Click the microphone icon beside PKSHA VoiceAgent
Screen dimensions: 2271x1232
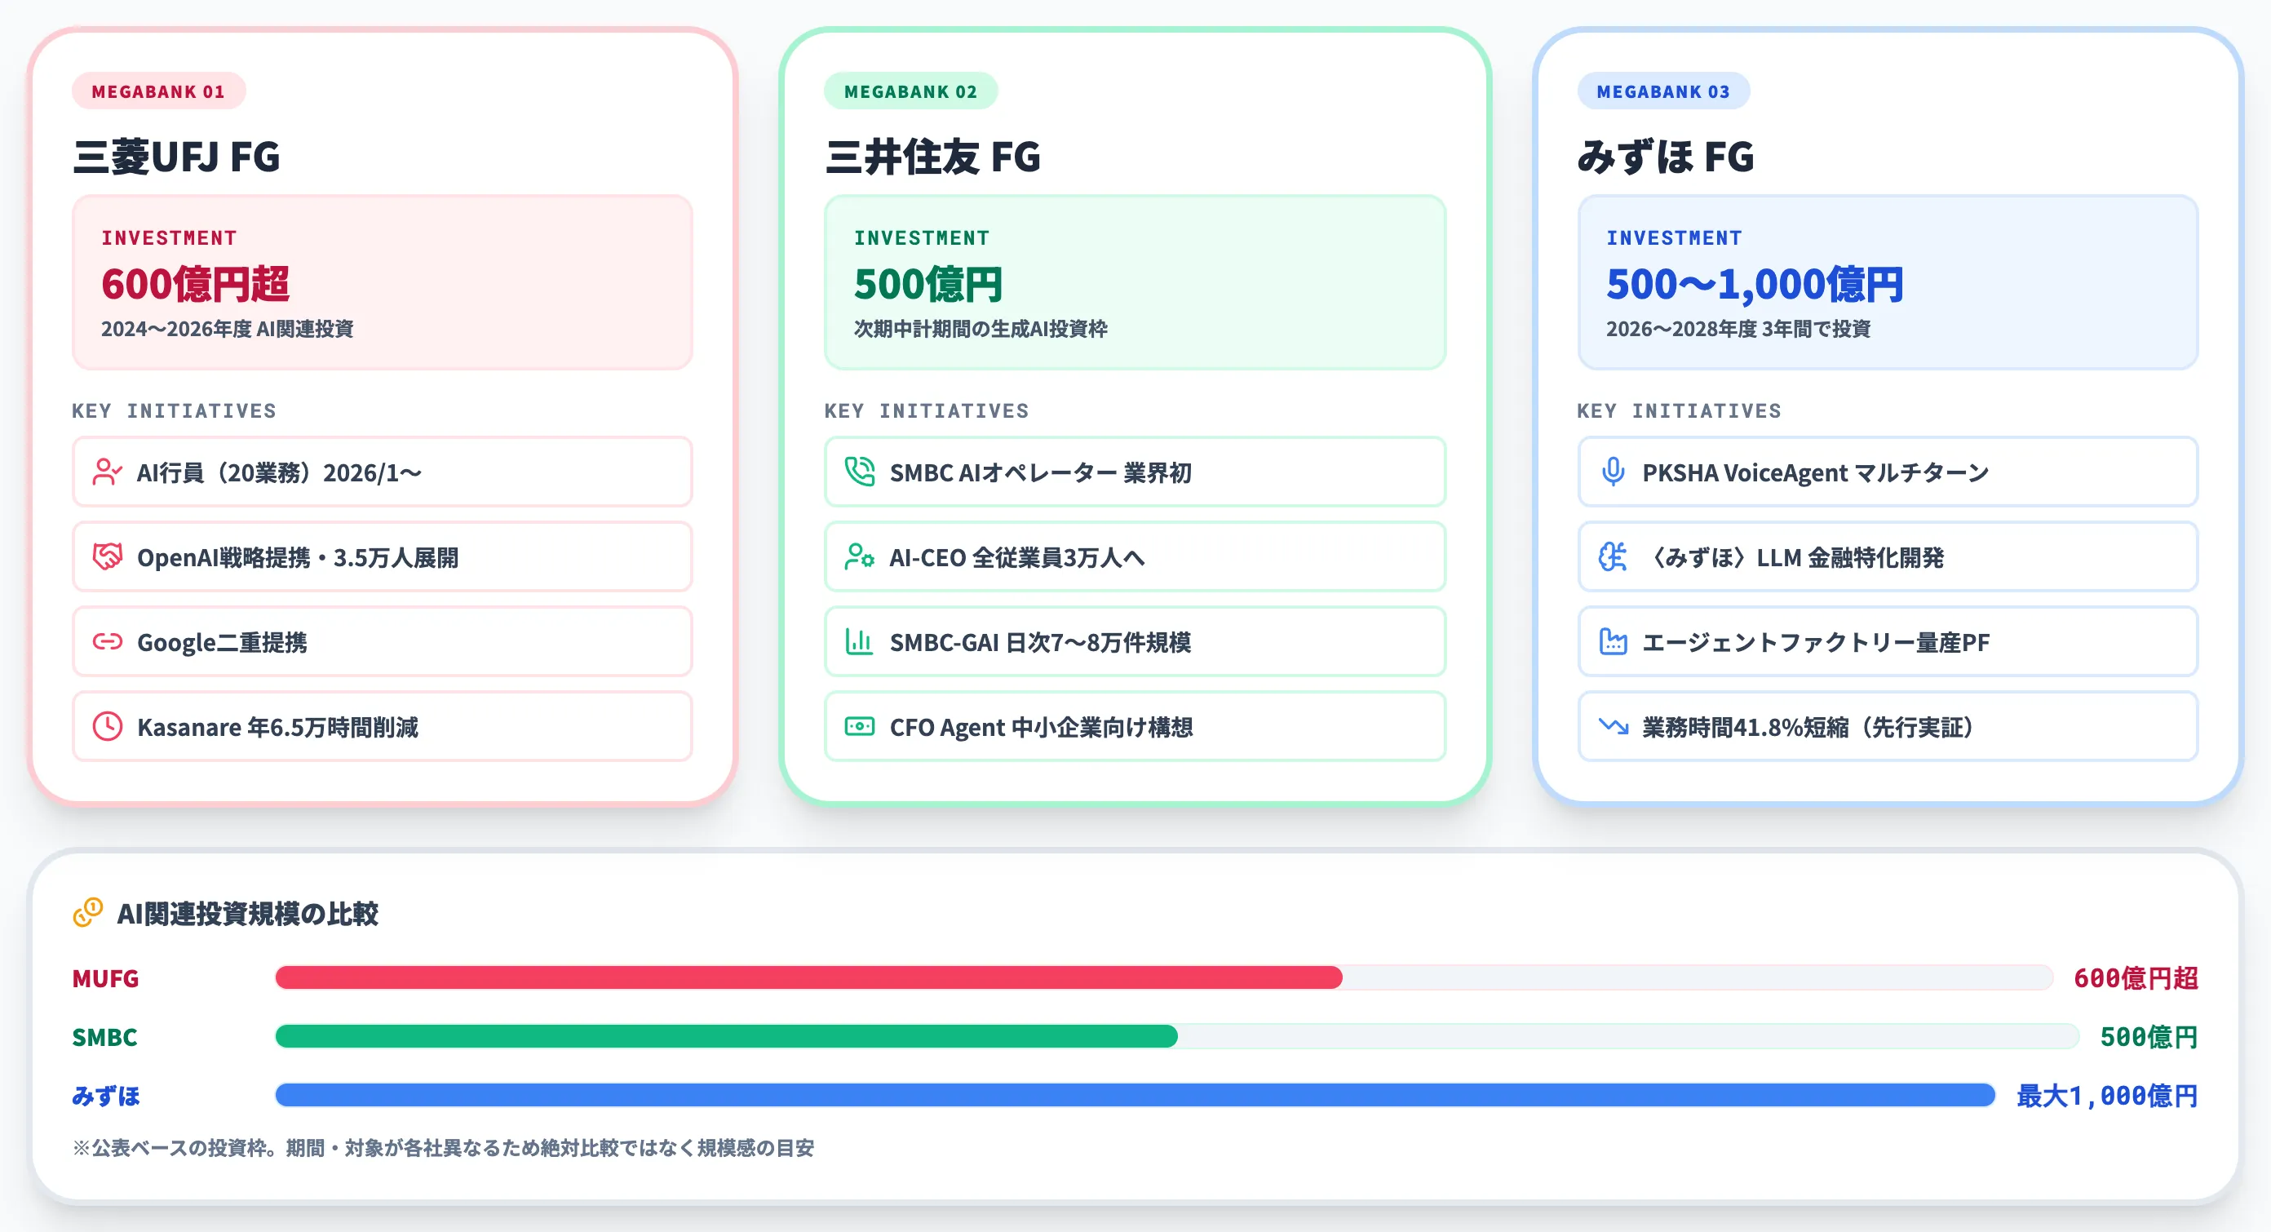(x=1614, y=472)
